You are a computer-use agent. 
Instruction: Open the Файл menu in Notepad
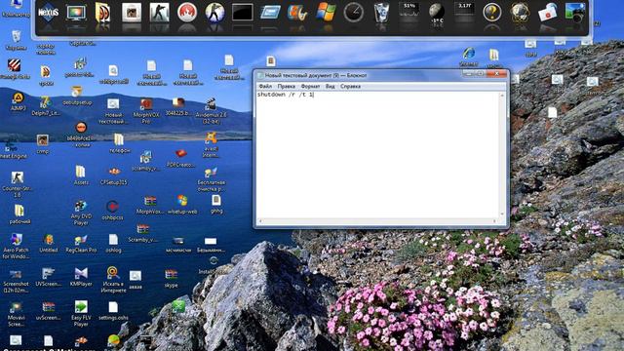pyautogui.click(x=265, y=86)
